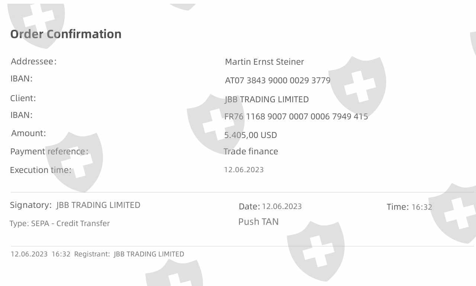476x286 pixels.
Task: Click the shield watermark below Push TAN
Action: (x=315, y=250)
